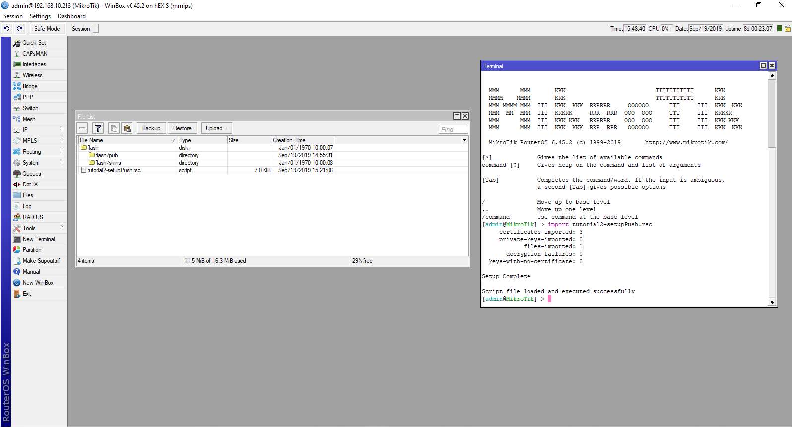Screen dimensions: 792x427
Task: Select the flash/skins directory row
Action: pos(273,163)
